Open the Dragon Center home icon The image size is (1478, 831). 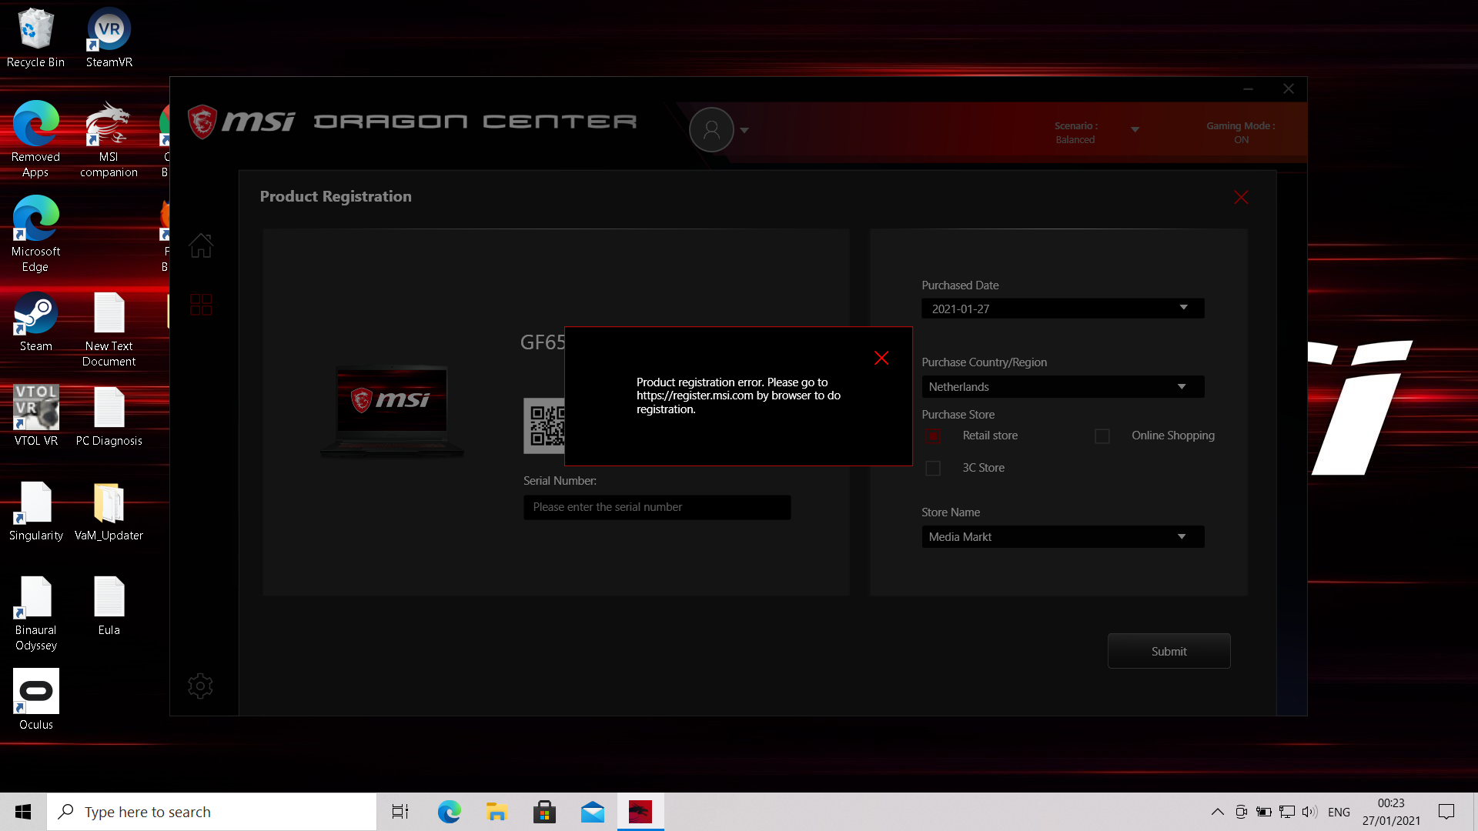pyautogui.click(x=201, y=245)
